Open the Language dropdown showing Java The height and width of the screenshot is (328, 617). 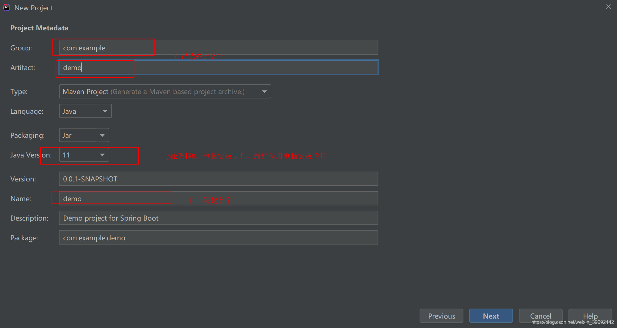(x=85, y=111)
